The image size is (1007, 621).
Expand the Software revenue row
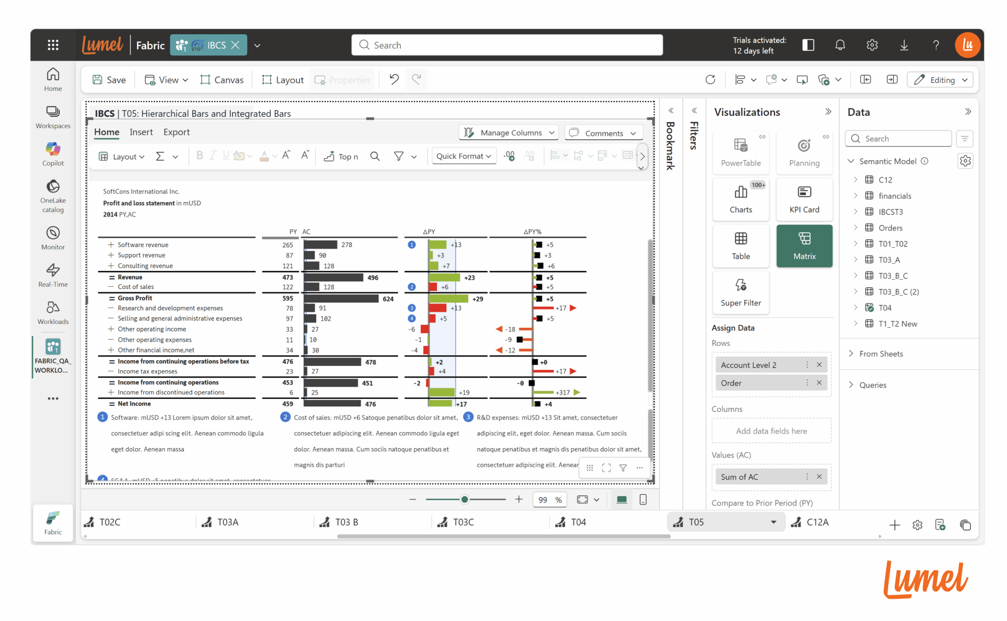[x=111, y=244]
